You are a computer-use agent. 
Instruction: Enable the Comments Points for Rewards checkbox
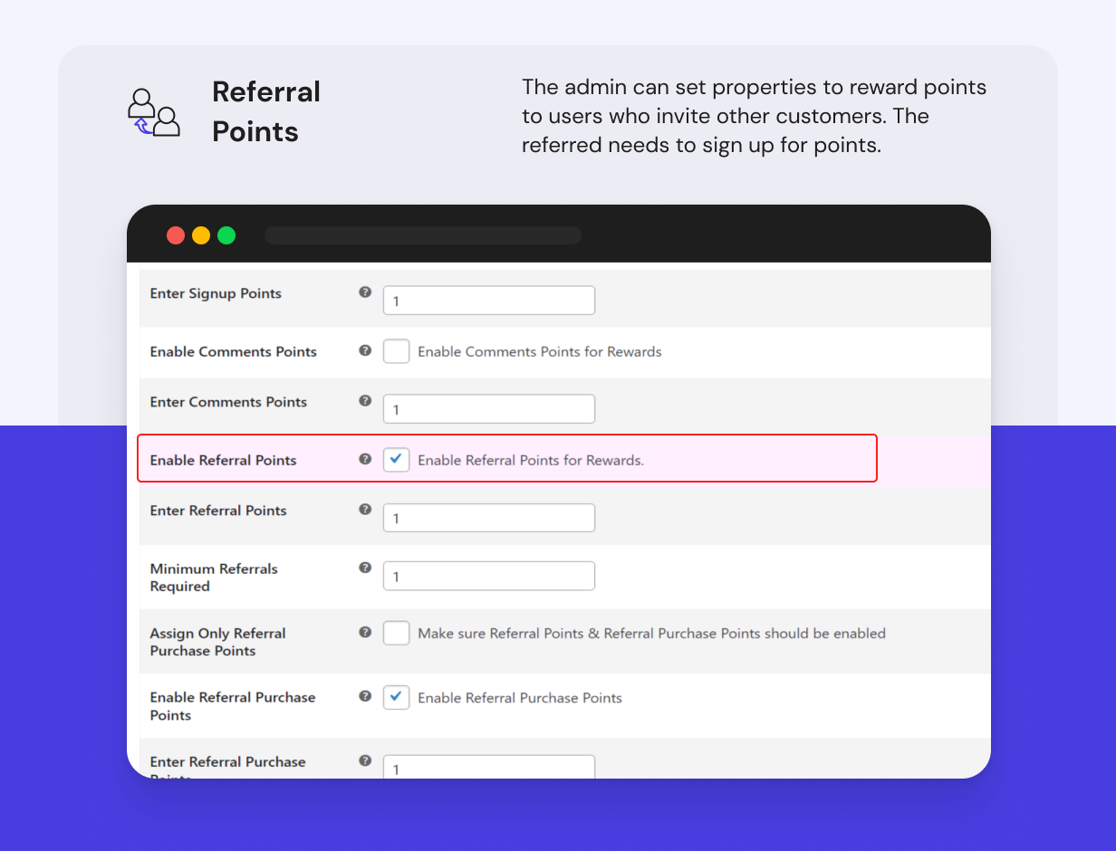pyautogui.click(x=396, y=351)
